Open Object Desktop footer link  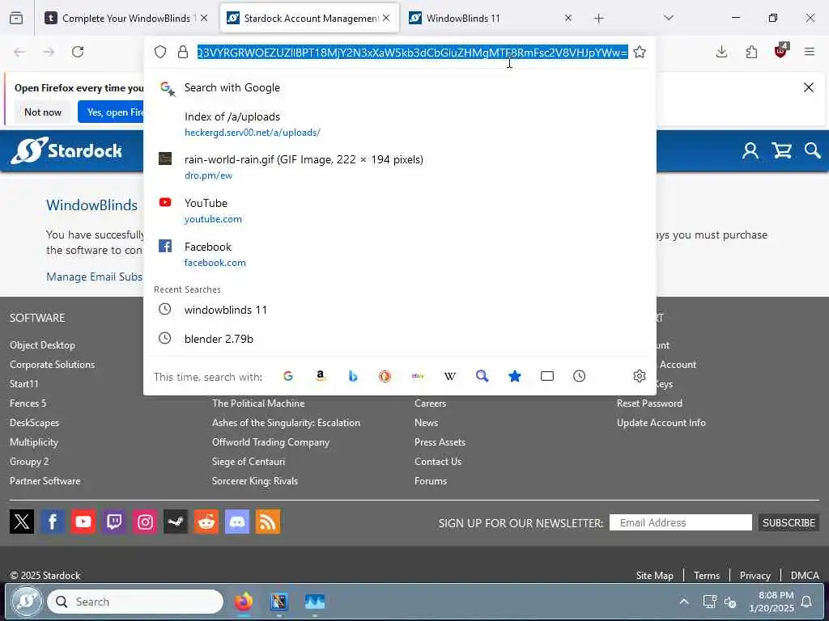[42, 344]
